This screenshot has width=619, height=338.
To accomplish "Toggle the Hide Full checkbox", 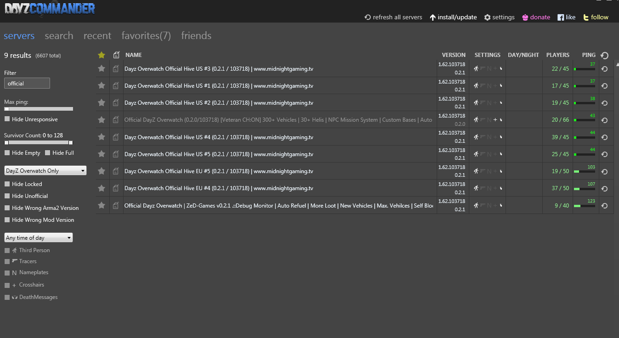I will [48, 153].
